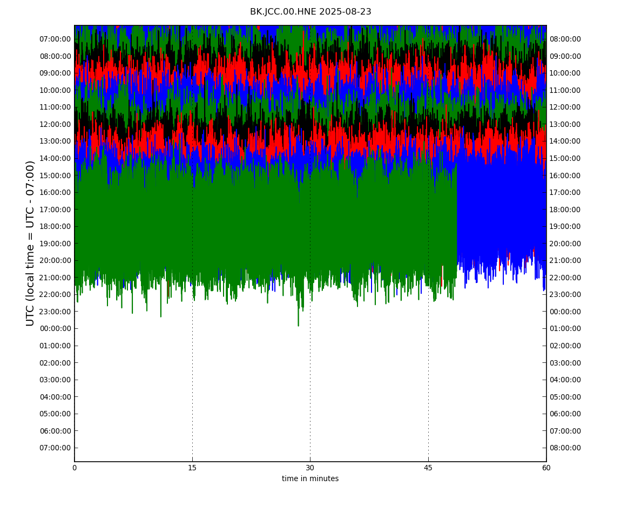The height and width of the screenshot is (513, 621).
Task: Click 09:00:00 on the UTC axis
Action: [55, 73]
